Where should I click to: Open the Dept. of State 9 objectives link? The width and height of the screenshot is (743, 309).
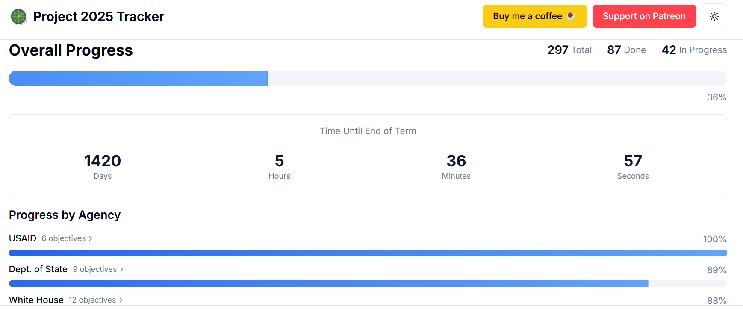tap(94, 269)
